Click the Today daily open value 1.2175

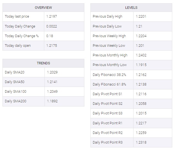coord(52,46)
